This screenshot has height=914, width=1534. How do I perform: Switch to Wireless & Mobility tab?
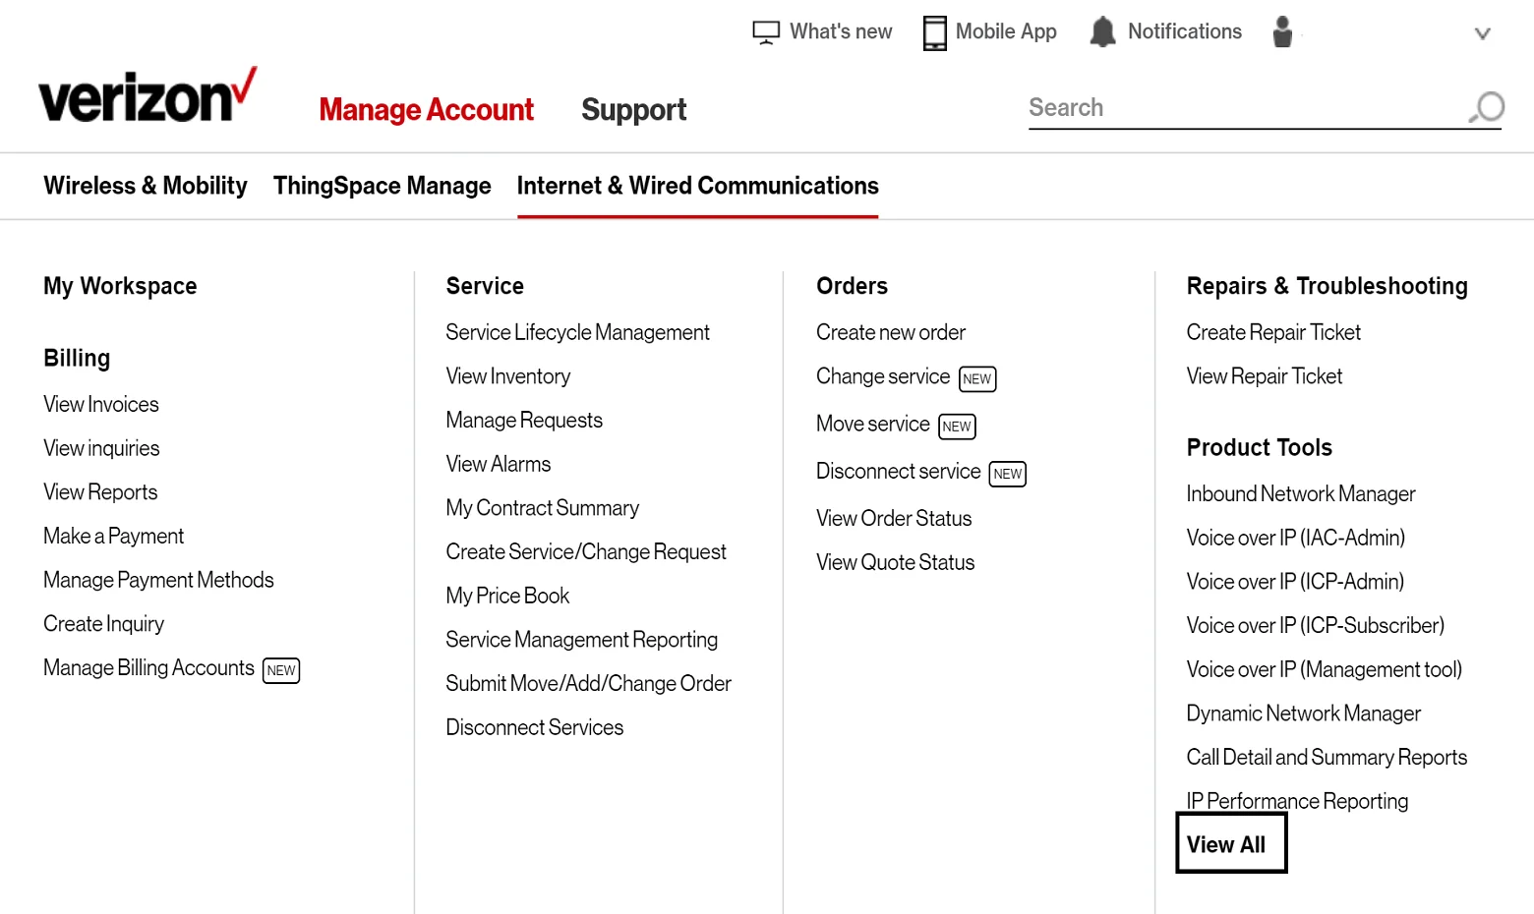[146, 186]
